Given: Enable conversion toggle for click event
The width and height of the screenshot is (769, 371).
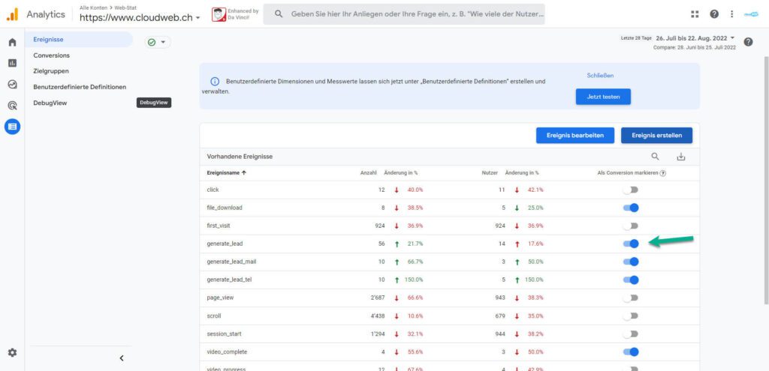Looking at the screenshot, I should pos(631,190).
